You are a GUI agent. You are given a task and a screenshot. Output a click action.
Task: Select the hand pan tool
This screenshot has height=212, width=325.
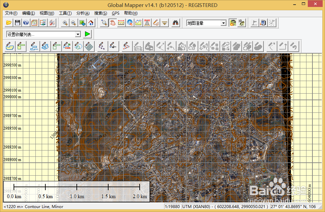[113, 23]
